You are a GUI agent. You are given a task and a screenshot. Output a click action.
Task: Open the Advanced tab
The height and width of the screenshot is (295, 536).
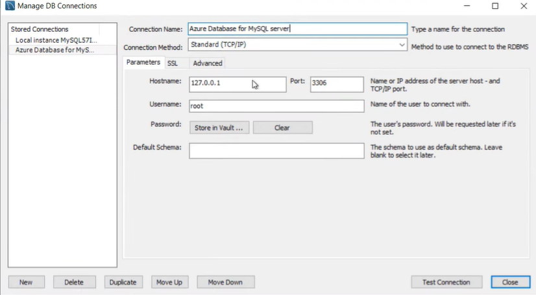tap(208, 63)
